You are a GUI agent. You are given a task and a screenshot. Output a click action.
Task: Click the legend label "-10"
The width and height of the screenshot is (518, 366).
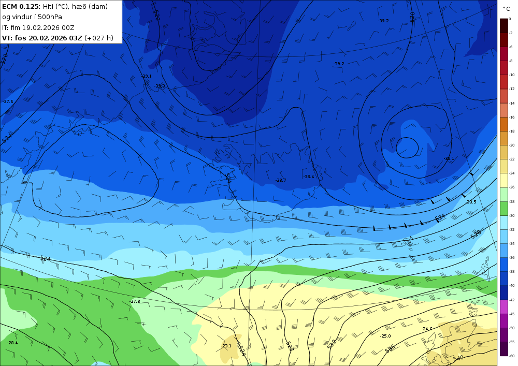click(x=512, y=75)
